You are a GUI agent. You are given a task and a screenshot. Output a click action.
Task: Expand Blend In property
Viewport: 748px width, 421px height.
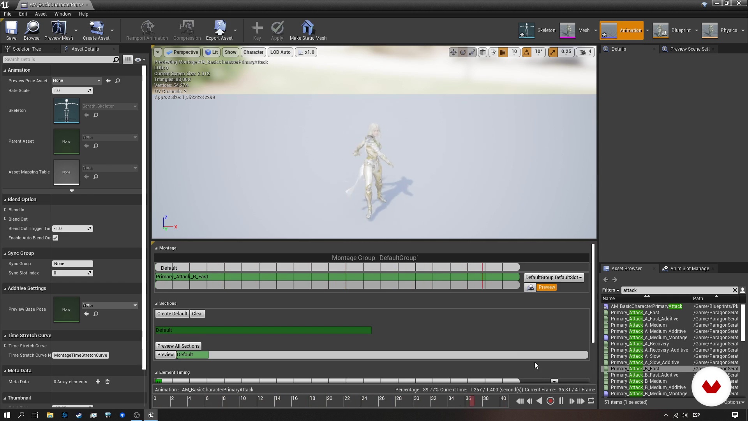tap(5, 210)
